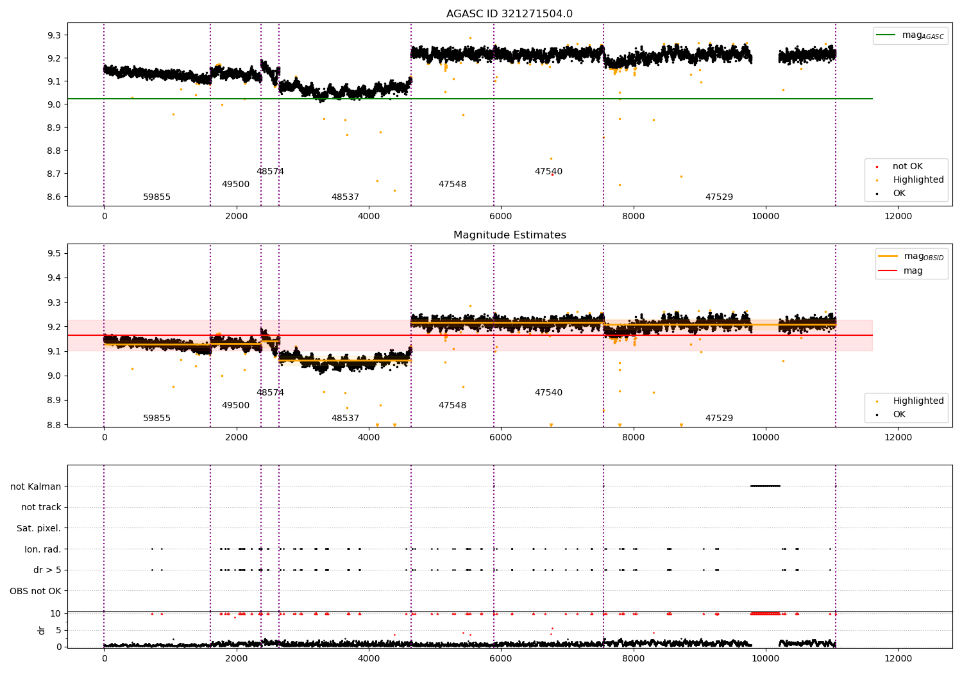Click OBSID label 48574 in top plot

270,172
